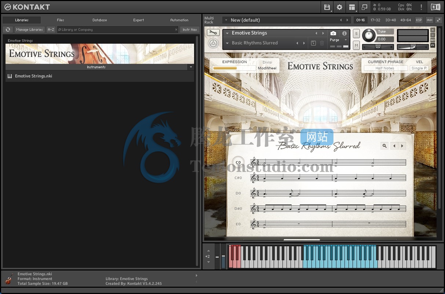Screen dimensions: 445x294
Task: Click the Instruments bar under Emotive Strings banner
Action: (x=96, y=67)
